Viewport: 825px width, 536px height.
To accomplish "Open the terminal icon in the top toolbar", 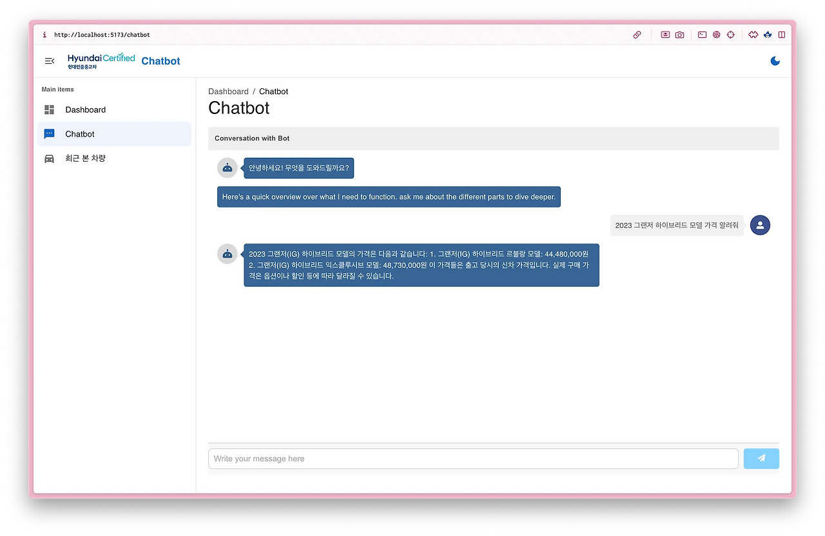I will [702, 35].
